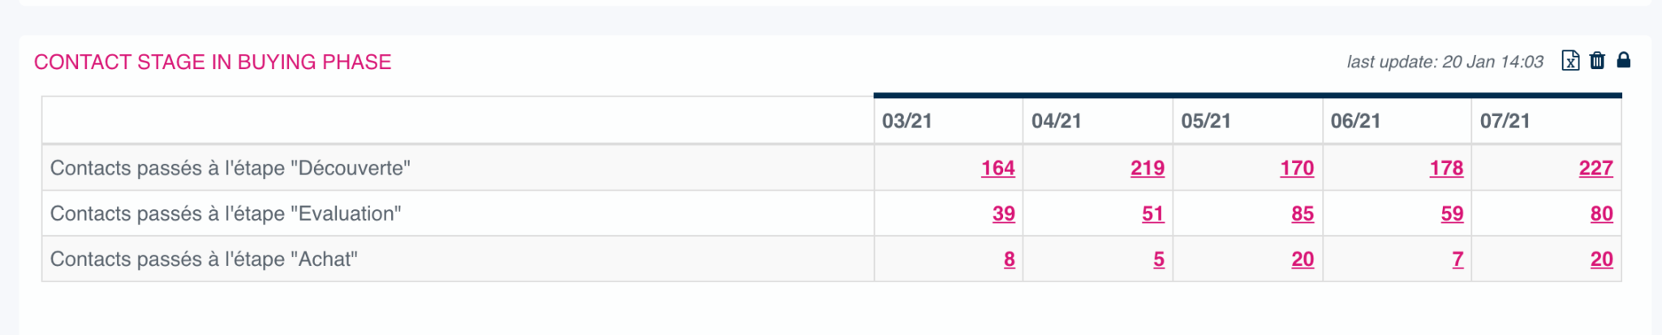Image resolution: width=1662 pixels, height=335 pixels.
Task: Delete widget using the trash icon
Action: [x=1597, y=61]
